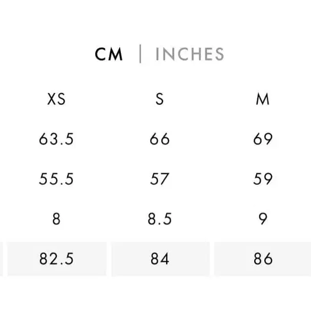Click the 8 value in XS column

pos(56,219)
